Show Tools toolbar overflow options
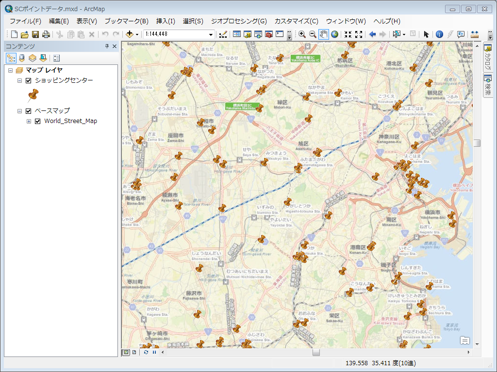Viewport: 497px width, 372px height. coord(490,35)
